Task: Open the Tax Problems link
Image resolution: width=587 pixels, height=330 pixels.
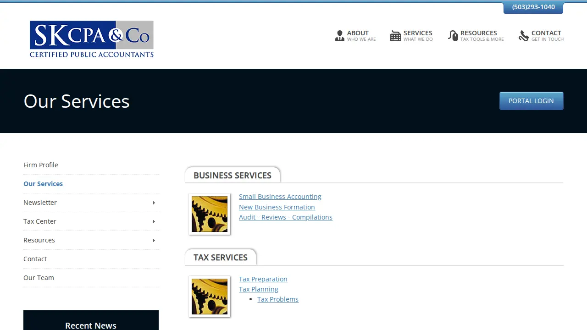Action: click(x=278, y=299)
